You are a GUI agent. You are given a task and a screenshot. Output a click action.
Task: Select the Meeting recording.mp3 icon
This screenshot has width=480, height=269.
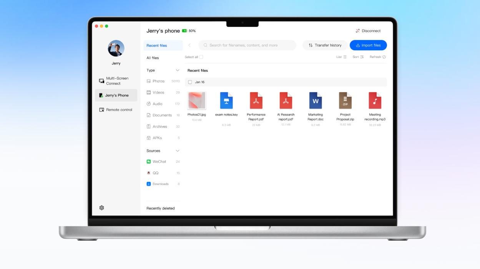(x=375, y=101)
